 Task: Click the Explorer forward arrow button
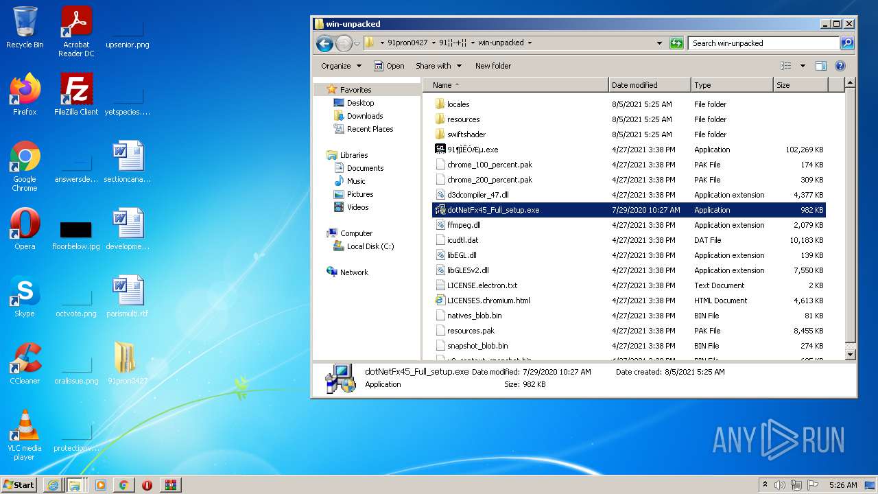click(344, 43)
